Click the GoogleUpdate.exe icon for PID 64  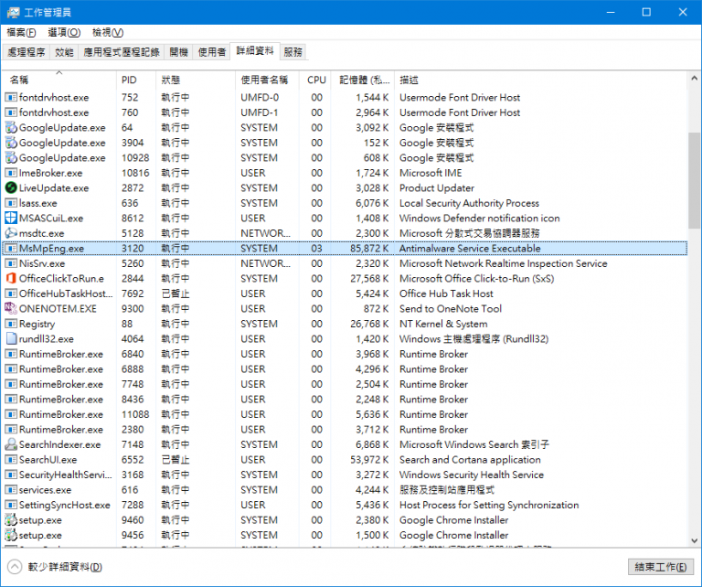coord(11,128)
